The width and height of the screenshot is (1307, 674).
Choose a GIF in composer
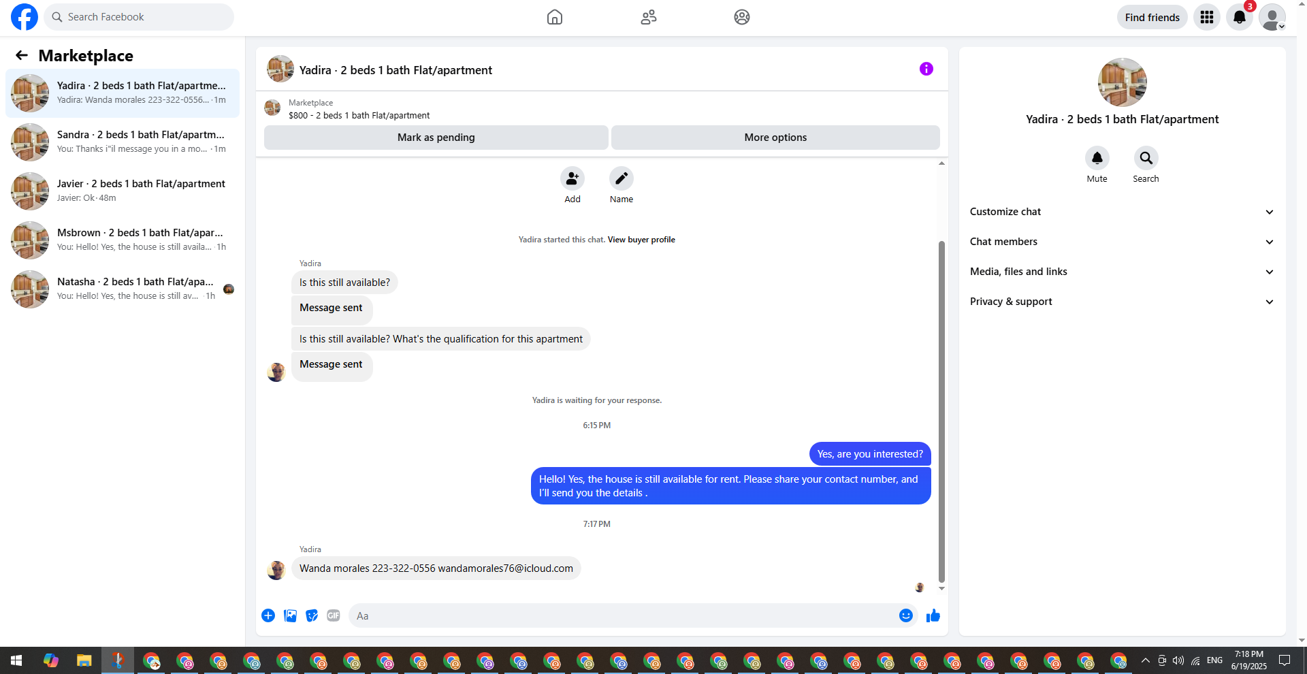coord(334,615)
